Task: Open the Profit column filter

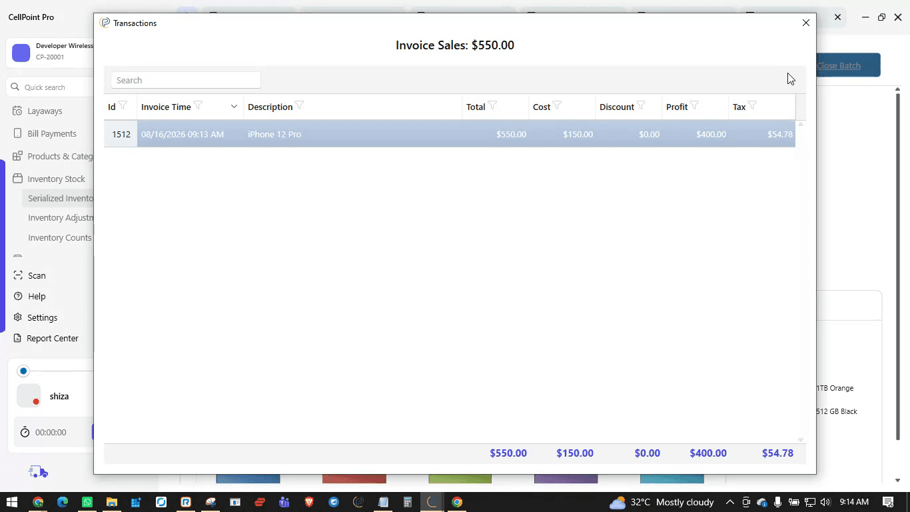Action: (694, 105)
